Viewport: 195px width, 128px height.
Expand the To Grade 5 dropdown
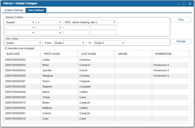(109, 43)
